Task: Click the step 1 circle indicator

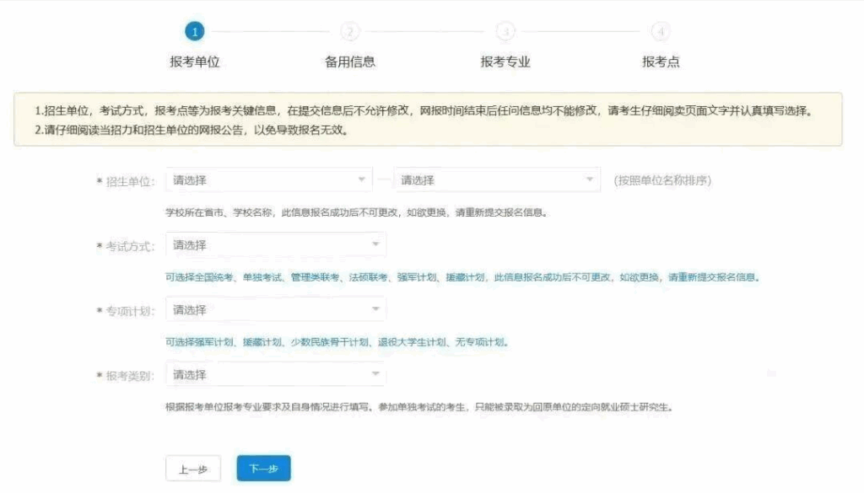Action: [x=195, y=31]
